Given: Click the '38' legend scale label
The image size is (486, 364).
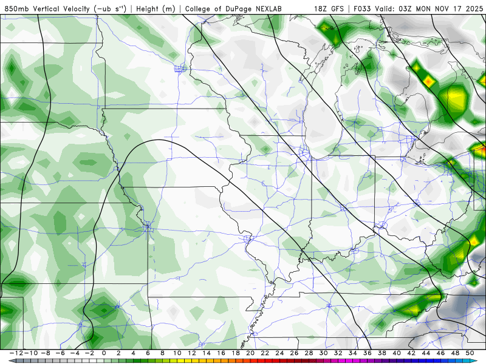Looking at the screenshot, I should pos(382,353).
